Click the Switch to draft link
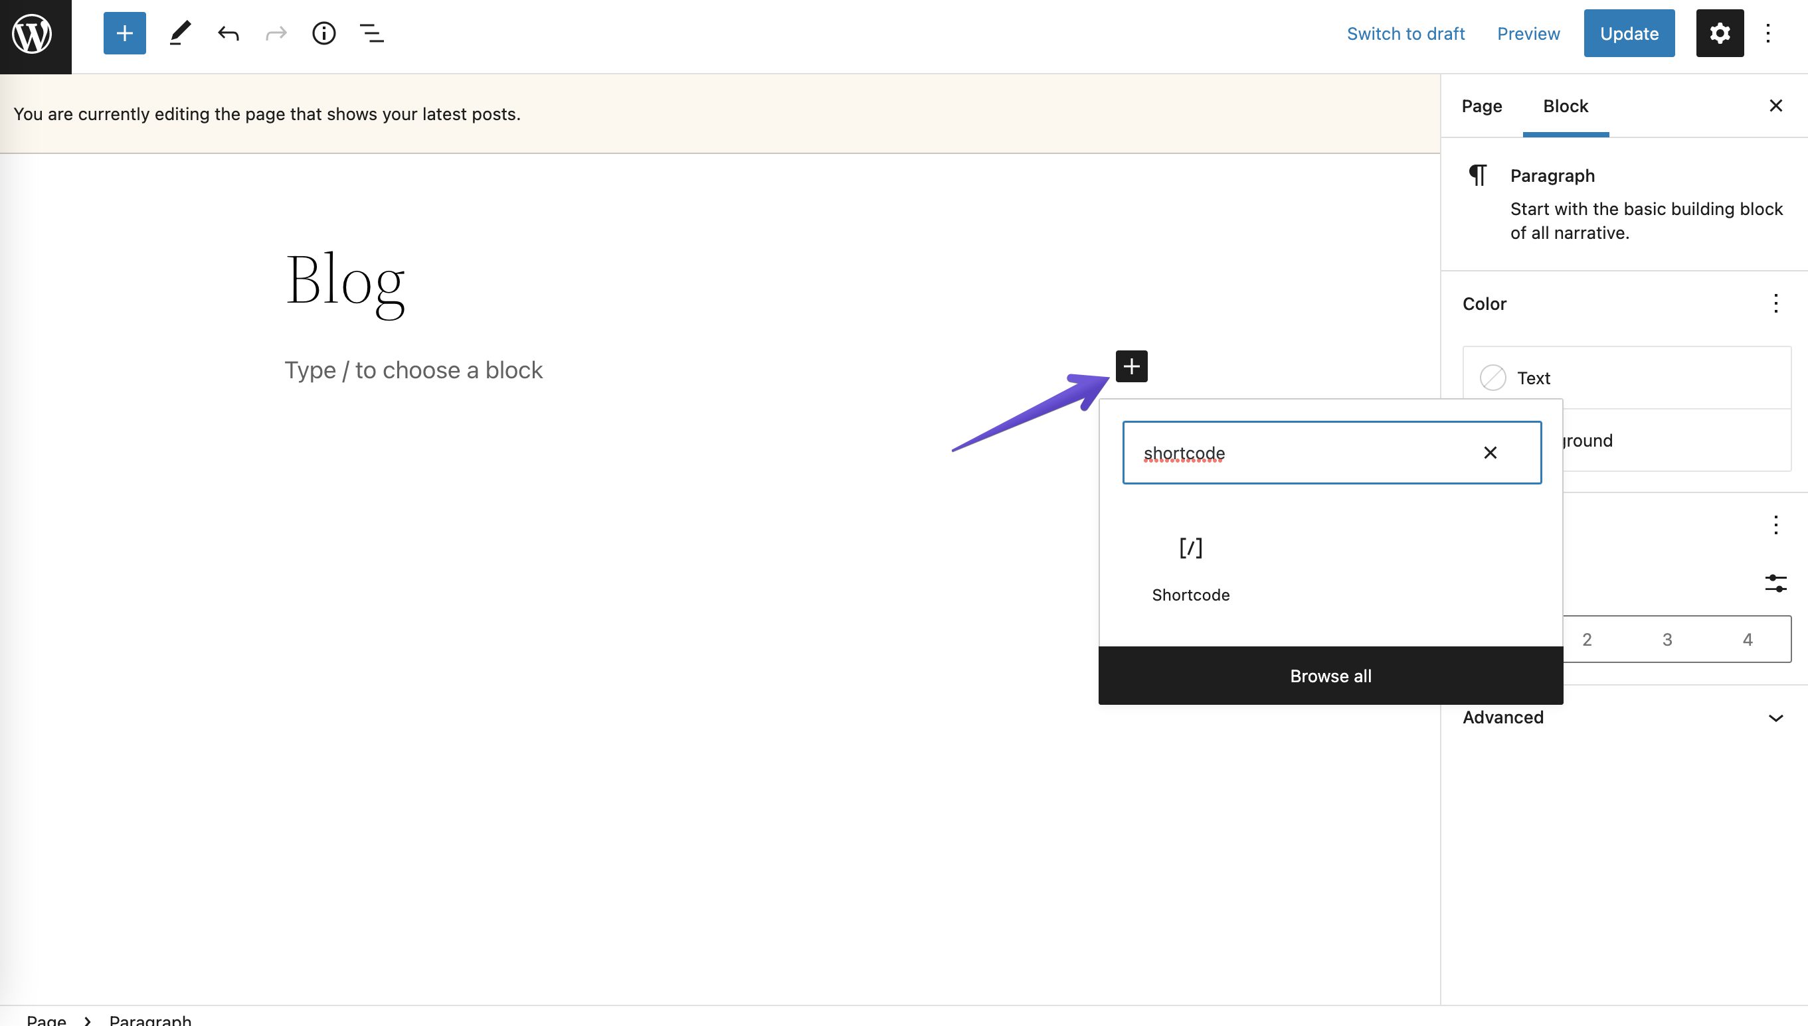The height and width of the screenshot is (1026, 1808). click(1405, 33)
